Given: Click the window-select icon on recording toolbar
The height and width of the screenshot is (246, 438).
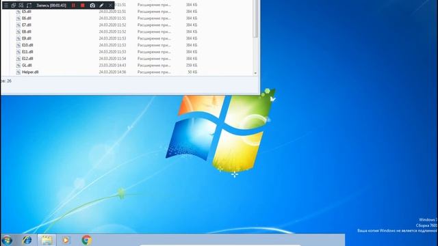Looking at the screenshot, I should (x=14, y=5).
